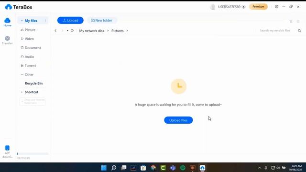Click the drag favorite folder drop area
The width and height of the screenshot is (306, 172).
click(33, 101)
